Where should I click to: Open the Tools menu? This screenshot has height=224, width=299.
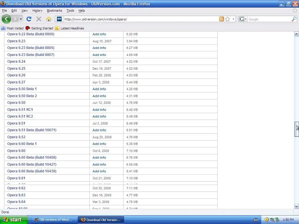(70, 11)
